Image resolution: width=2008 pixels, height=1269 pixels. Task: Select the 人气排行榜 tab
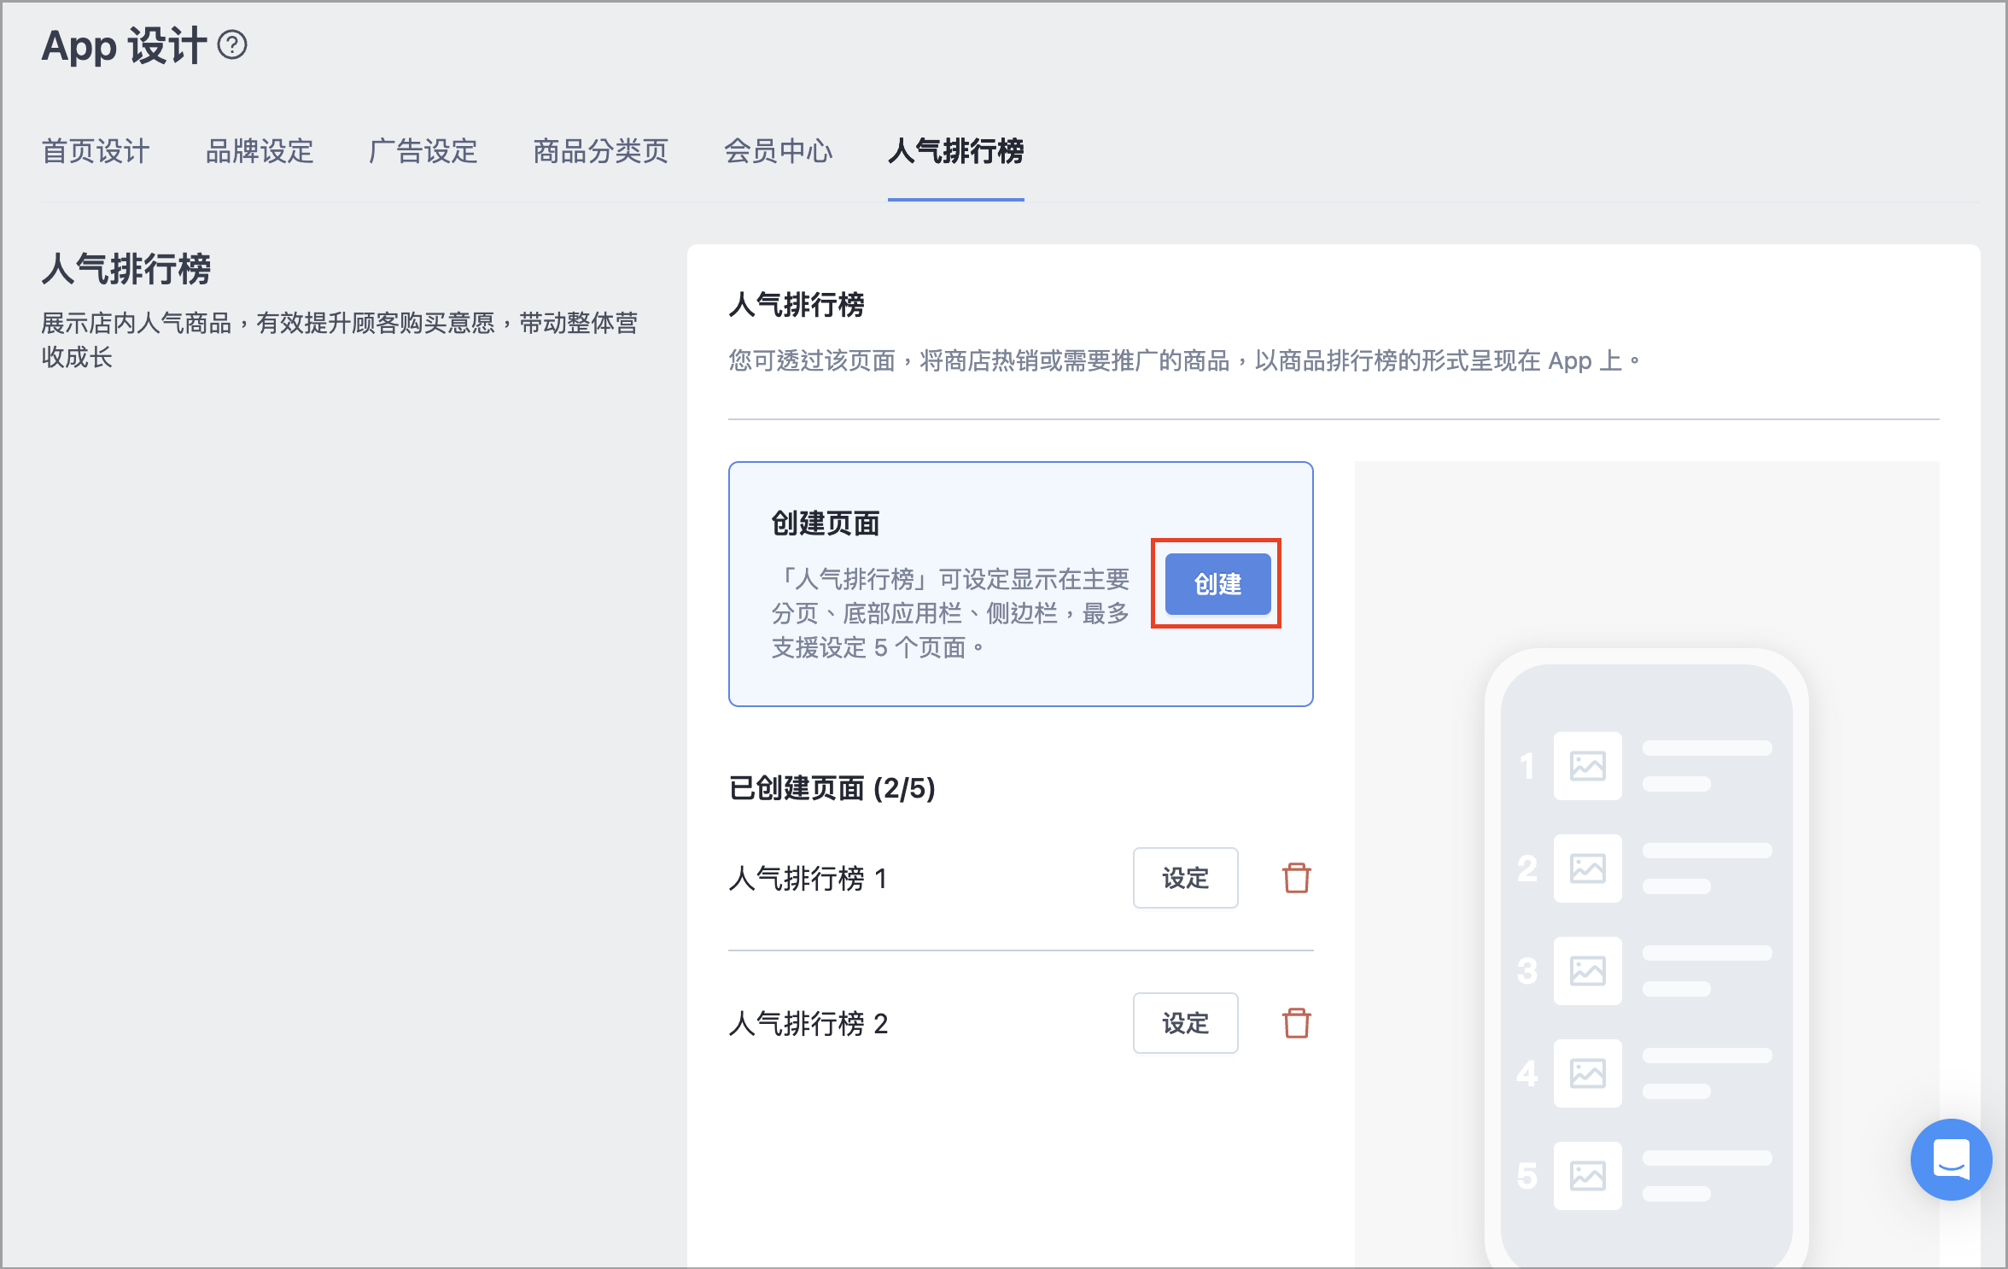pyautogui.click(x=956, y=151)
